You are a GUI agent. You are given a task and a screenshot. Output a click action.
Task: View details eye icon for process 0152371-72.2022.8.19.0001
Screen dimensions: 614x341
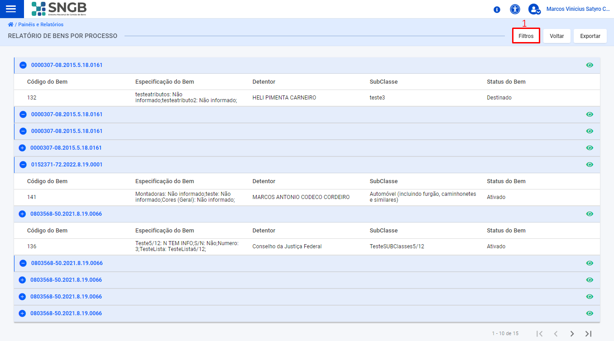pos(590,165)
